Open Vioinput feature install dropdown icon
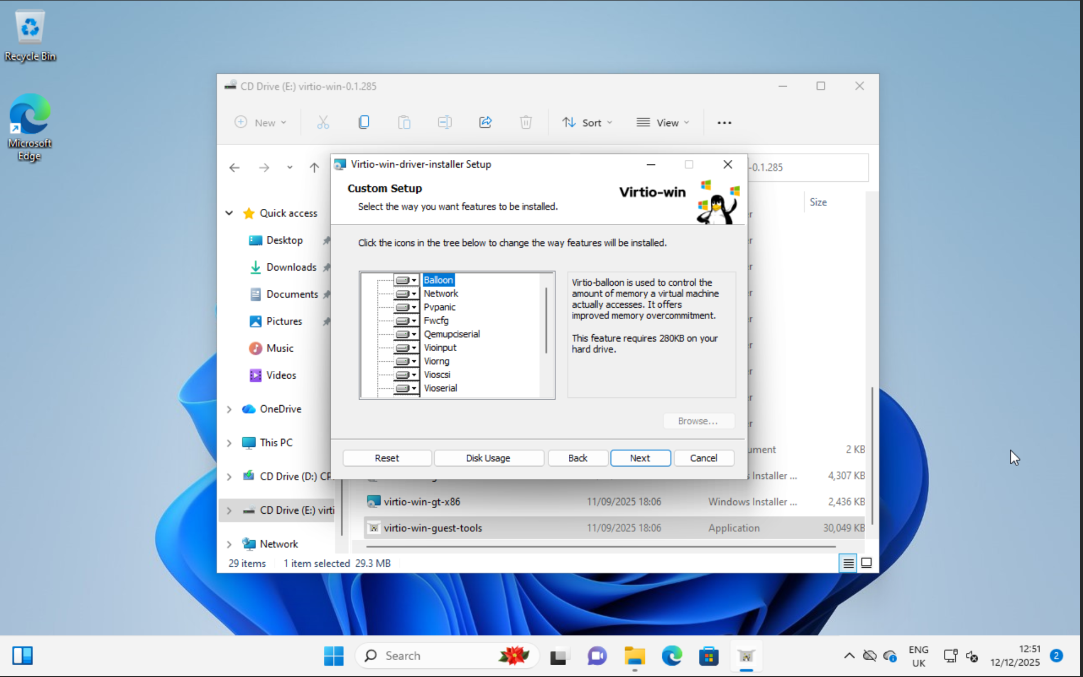Screen dimensions: 1083x677 406,348
